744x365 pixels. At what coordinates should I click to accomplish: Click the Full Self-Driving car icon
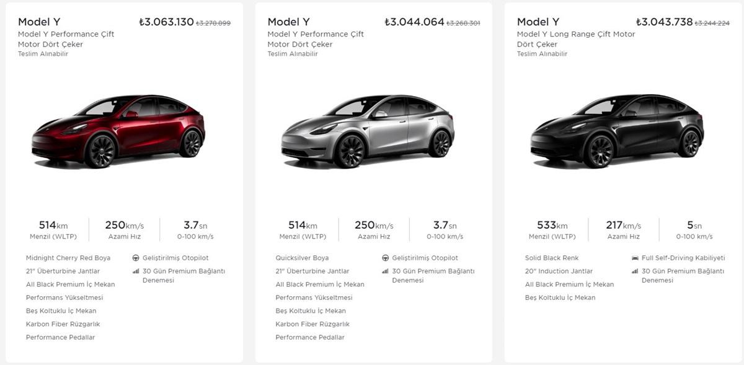click(x=635, y=258)
